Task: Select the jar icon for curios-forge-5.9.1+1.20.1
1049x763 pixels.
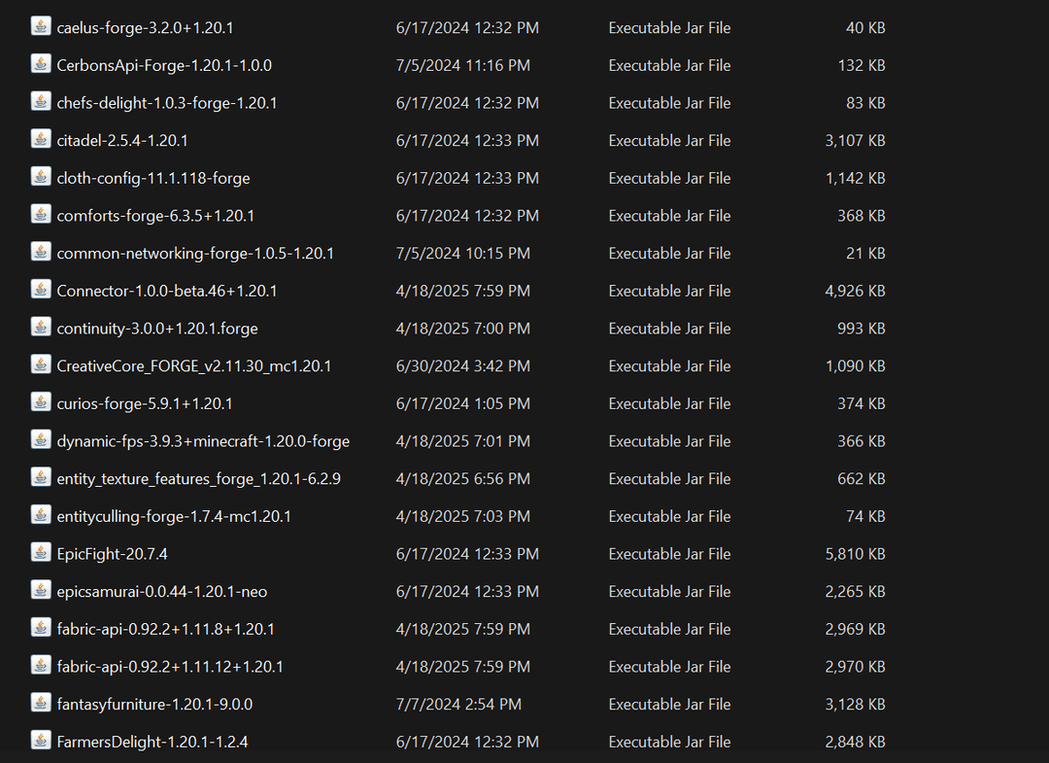Action: pos(41,402)
